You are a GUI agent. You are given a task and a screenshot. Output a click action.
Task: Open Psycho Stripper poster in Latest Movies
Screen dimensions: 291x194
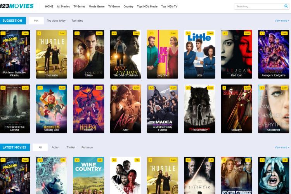(x=236, y=175)
